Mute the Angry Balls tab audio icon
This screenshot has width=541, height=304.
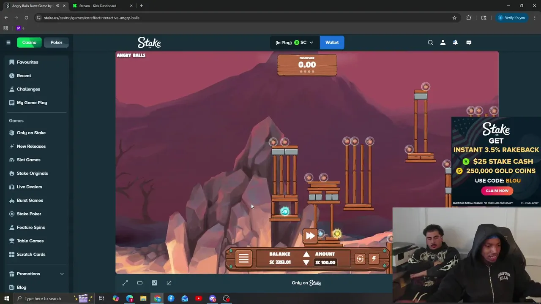coord(57,6)
